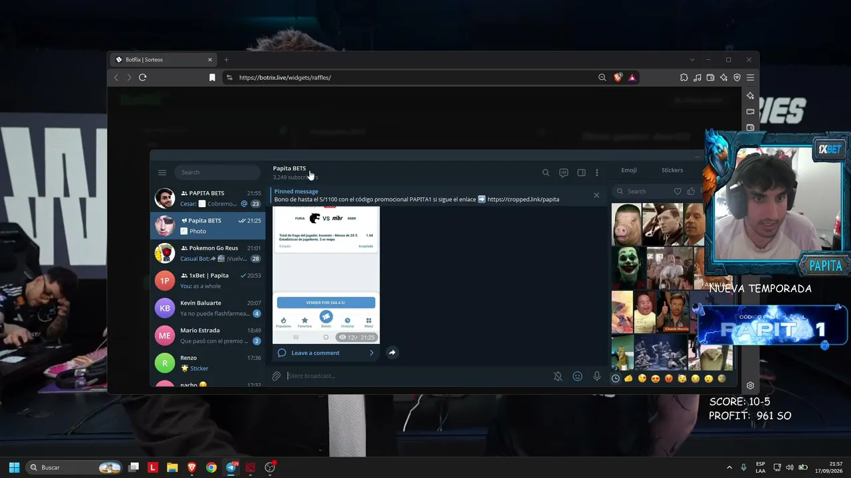The width and height of the screenshot is (851, 478).
Task: Open Kevin Baluarte conversation
Action: [207, 308]
